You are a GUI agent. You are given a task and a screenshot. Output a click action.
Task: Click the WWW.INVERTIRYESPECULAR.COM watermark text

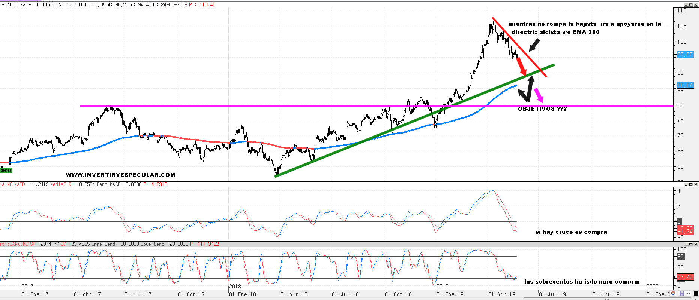pos(120,175)
